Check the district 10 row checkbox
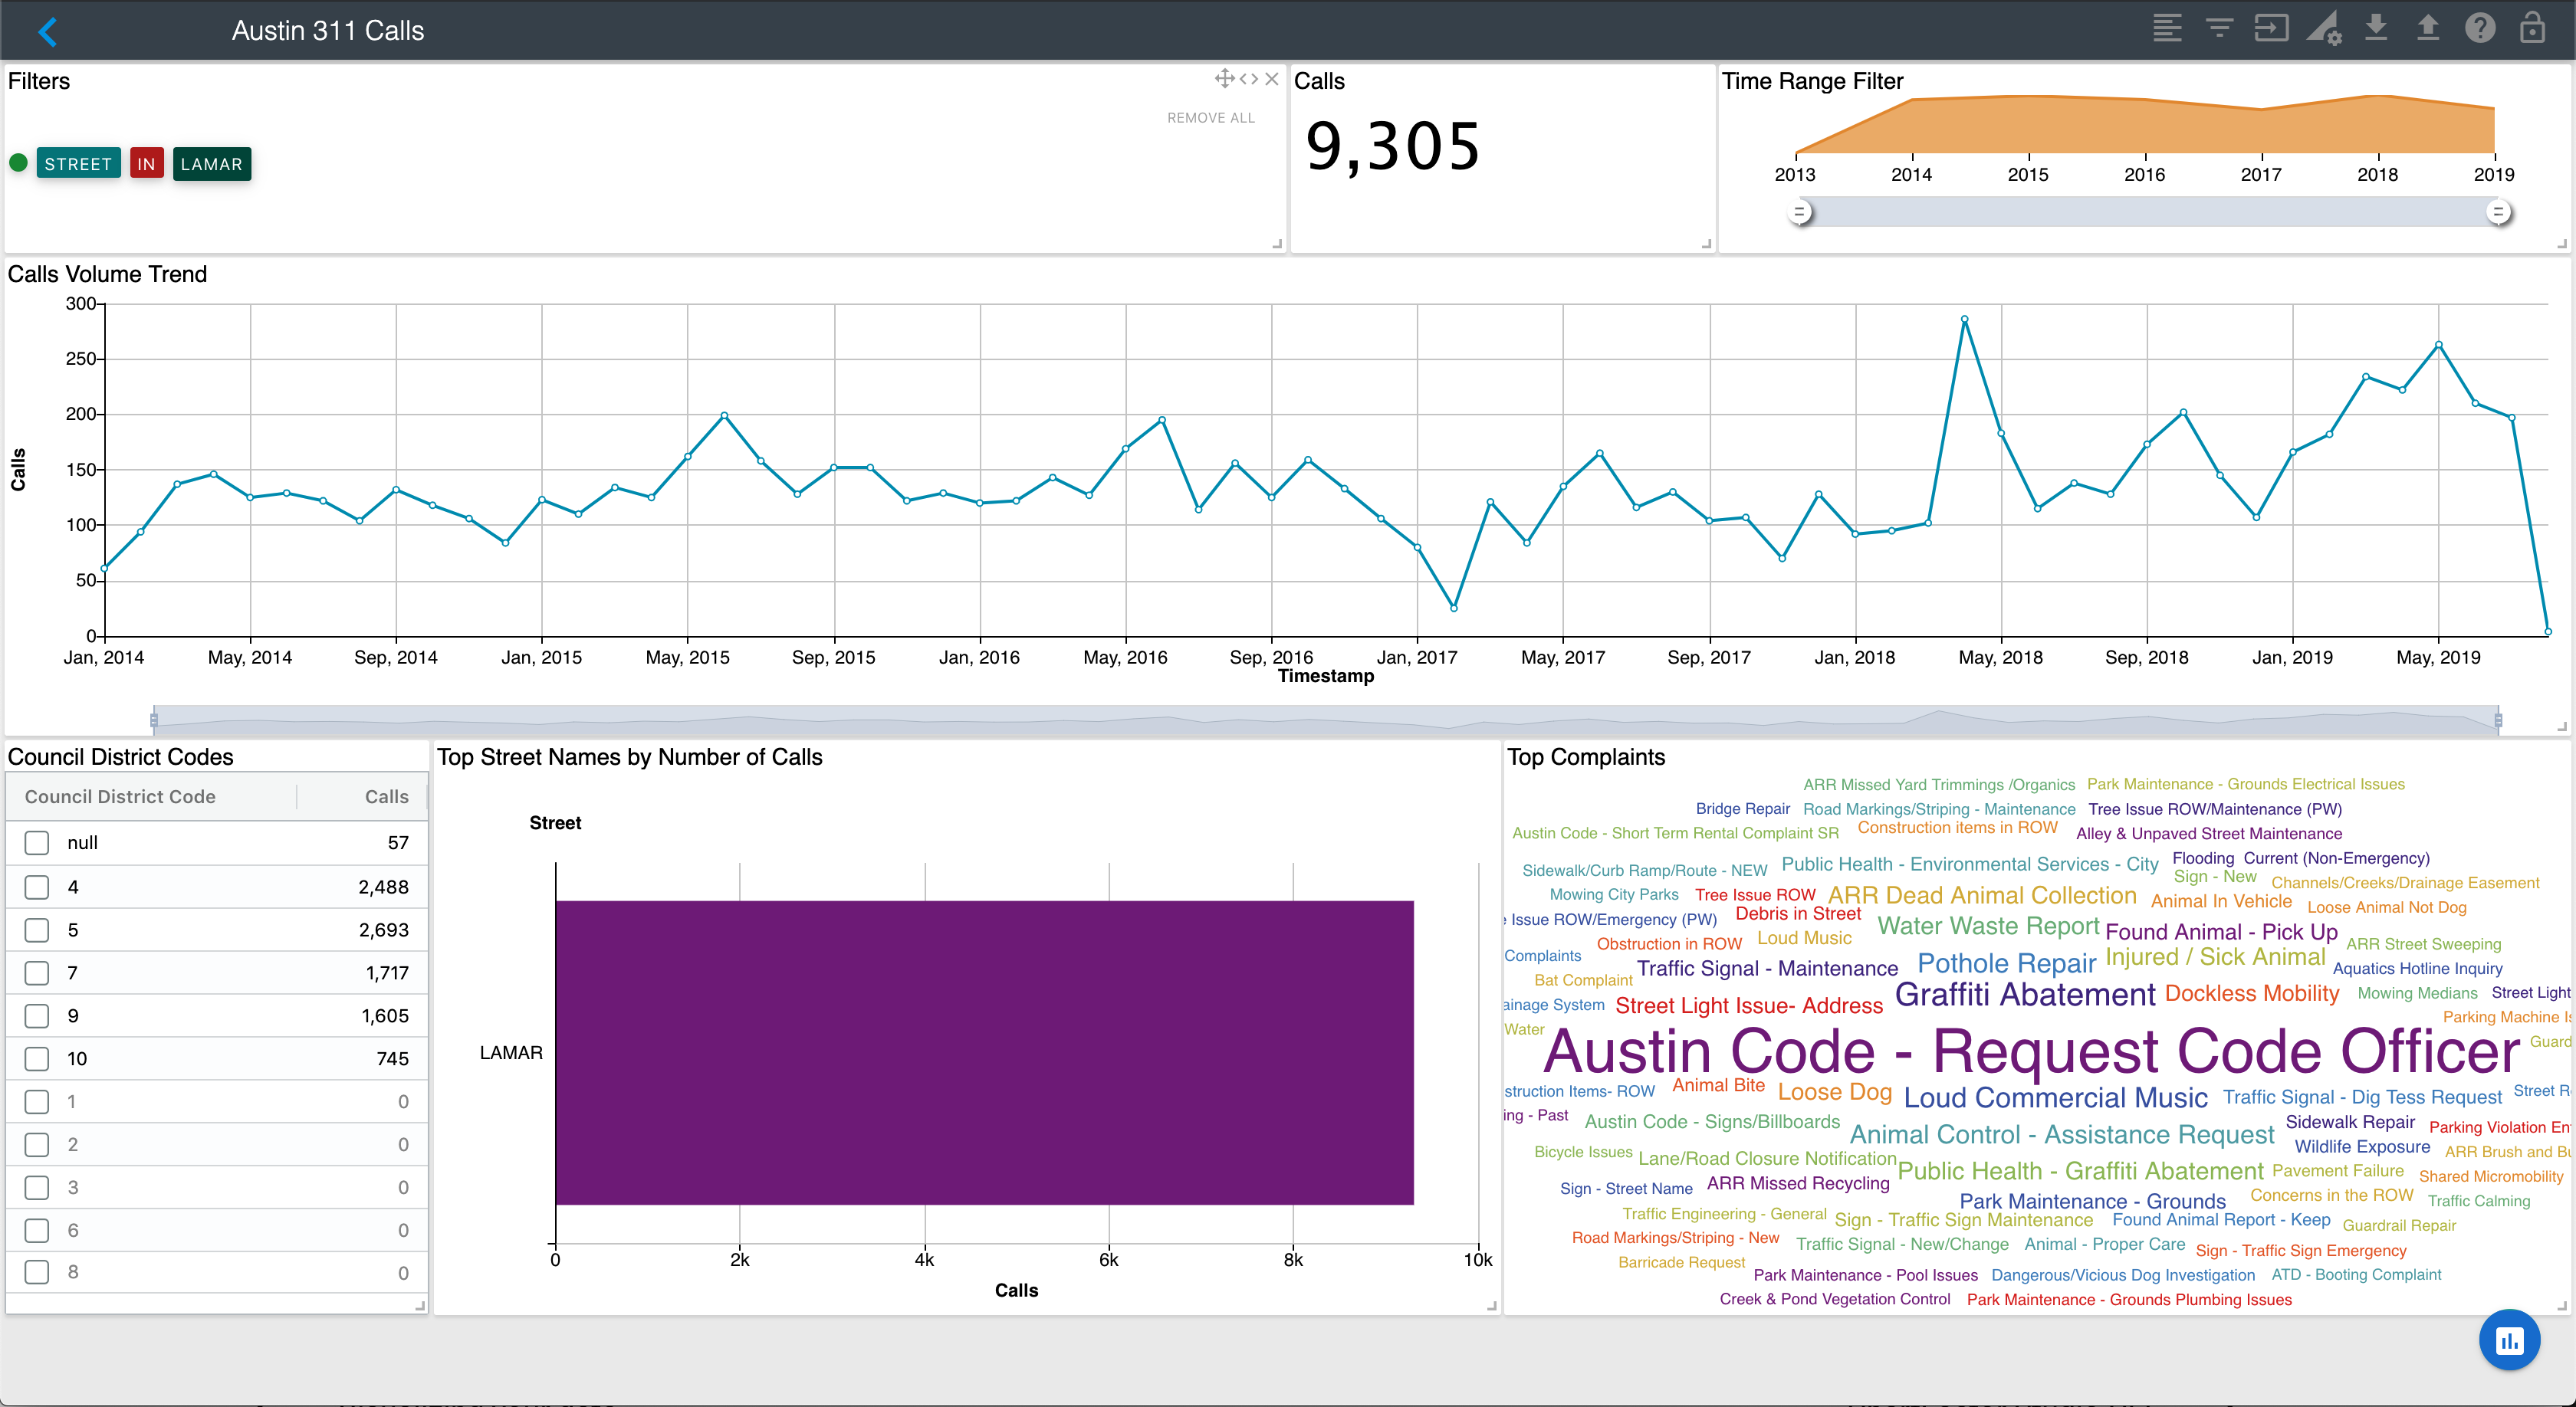The width and height of the screenshot is (2576, 1407). (x=37, y=1058)
